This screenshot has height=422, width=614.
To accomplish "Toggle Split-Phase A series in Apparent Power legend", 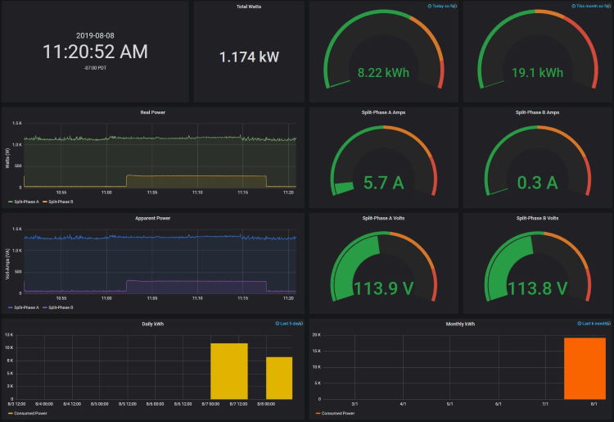I will click(26, 307).
